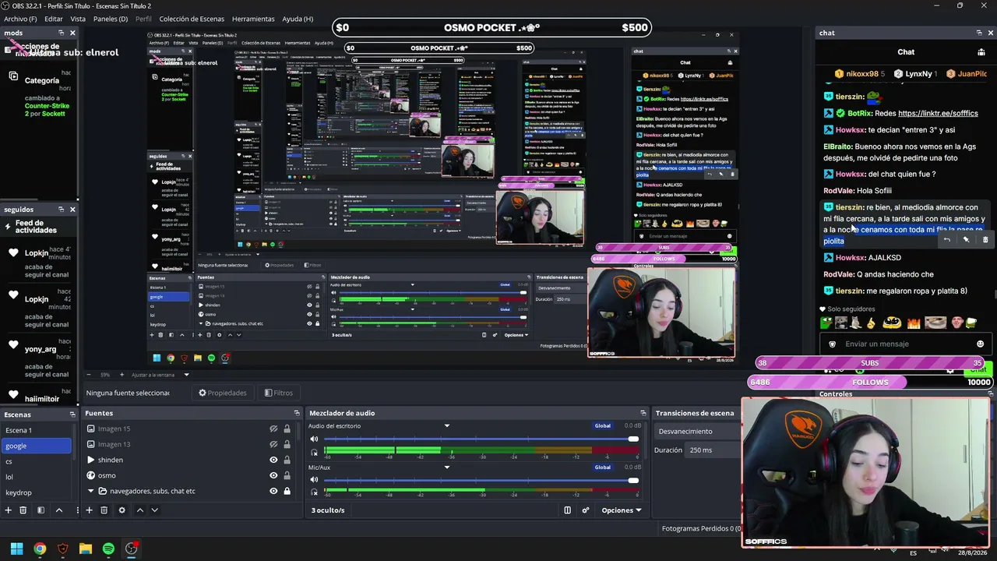Zoom in the preview with plus button
This screenshot has height=561, width=997.
[124, 375]
